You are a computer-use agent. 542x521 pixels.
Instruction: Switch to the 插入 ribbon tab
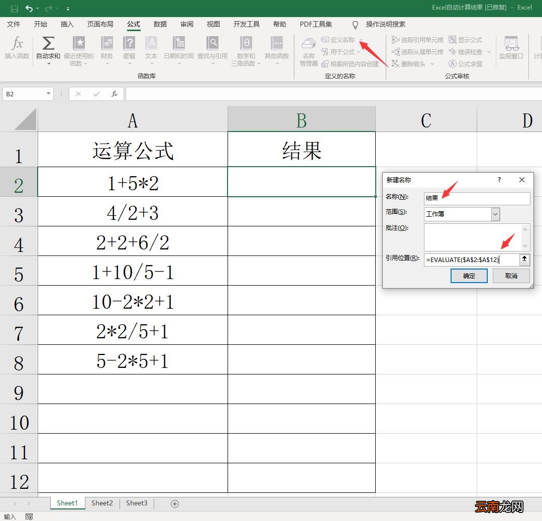(x=67, y=24)
